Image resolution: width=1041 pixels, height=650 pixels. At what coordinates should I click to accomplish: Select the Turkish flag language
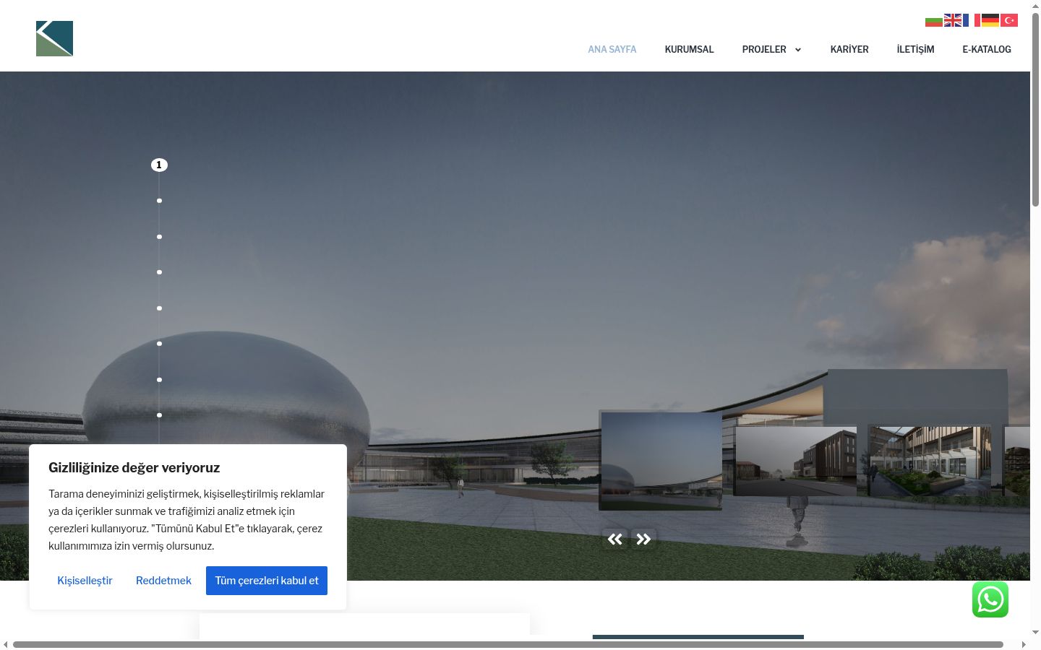[x=1009, y=20]
